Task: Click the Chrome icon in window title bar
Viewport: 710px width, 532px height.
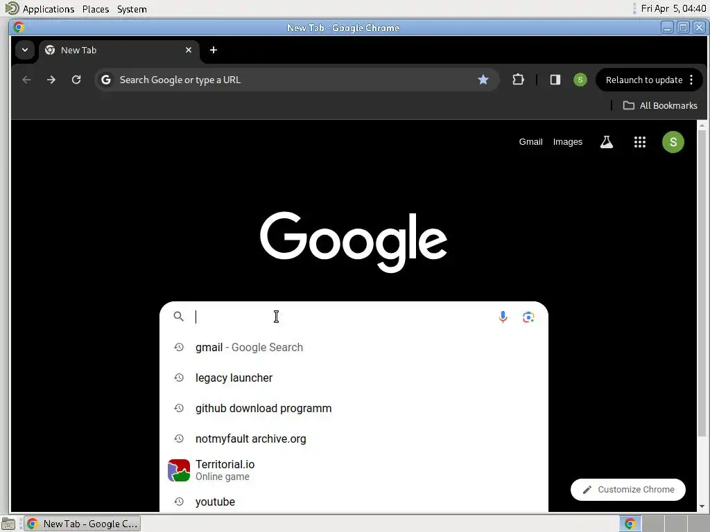Action: (x=19, y=28)
